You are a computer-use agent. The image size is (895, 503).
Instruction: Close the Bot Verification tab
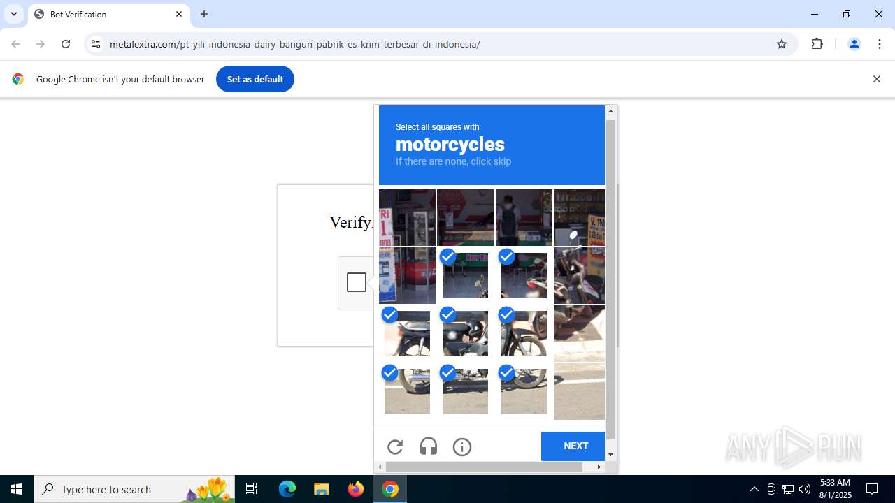(x=179, y=14)
